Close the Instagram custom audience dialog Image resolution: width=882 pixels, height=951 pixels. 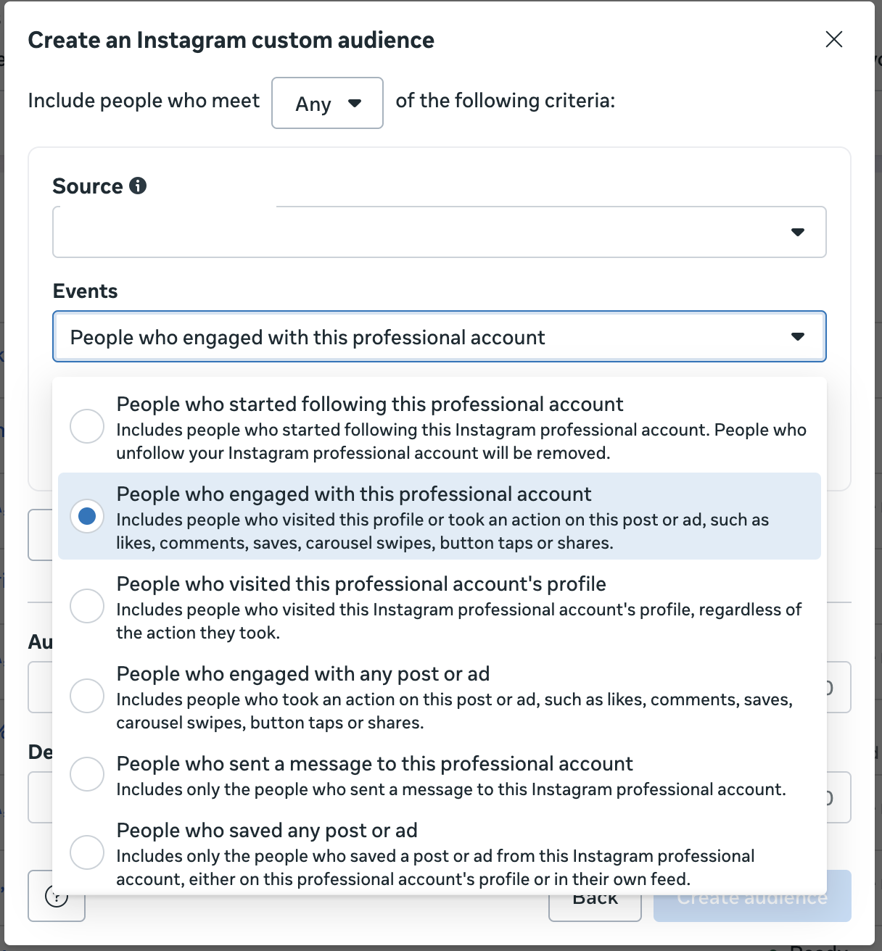[x=834, y=39]
